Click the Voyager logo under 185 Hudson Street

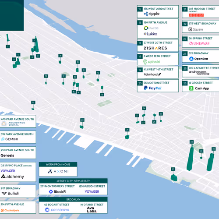click(x=92, y=191)
